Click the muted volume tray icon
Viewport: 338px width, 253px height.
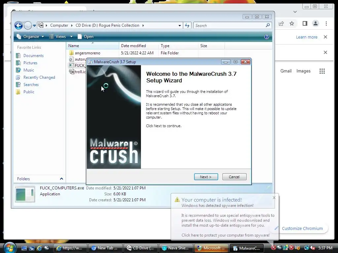[x=313, y=248]
